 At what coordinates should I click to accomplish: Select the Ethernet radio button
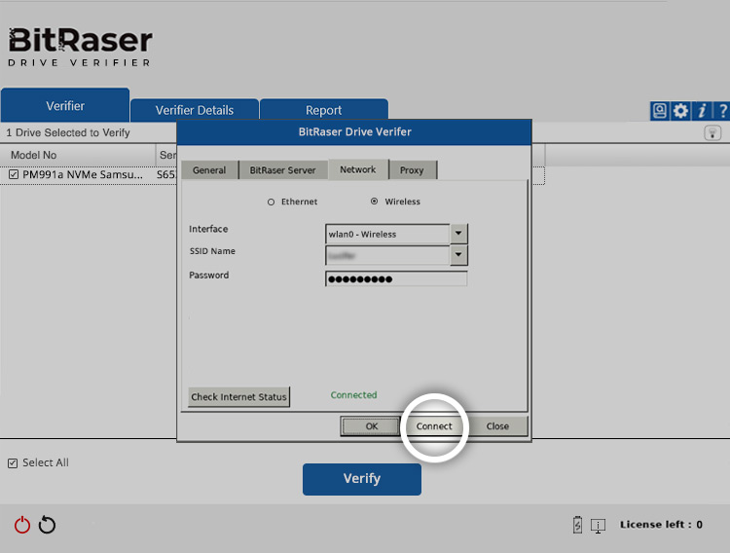(x=272, y=203)
